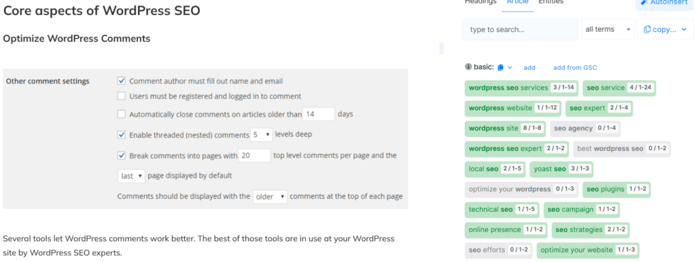Open the 'last' page displayed dropdown
The width and height of the screenshot is (696, 262).
131,176
